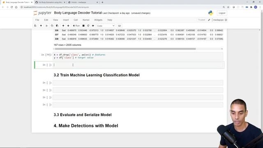Switch to the GitHub Full Body Estimation tab
Screen dimensions: 263x148
(50, 2)
